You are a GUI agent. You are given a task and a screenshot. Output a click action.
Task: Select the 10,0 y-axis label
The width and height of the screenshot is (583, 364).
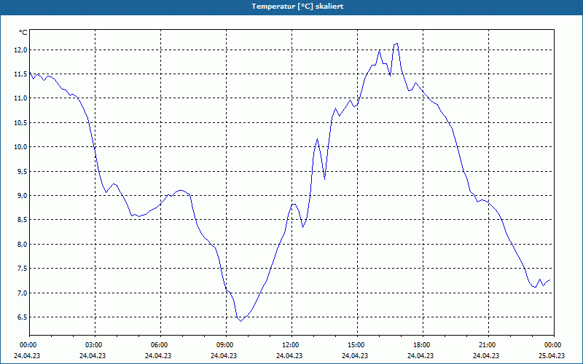tap(20, 147)
